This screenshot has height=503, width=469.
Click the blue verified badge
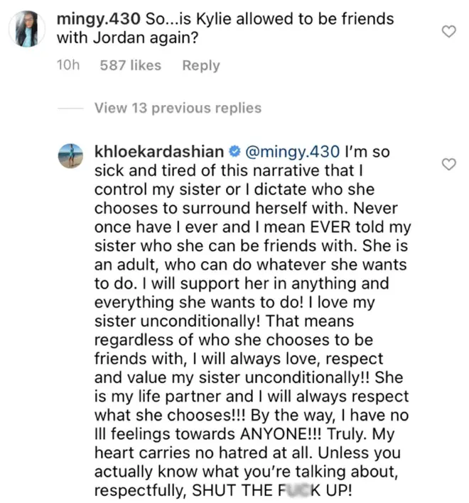(x=234, y=151)
